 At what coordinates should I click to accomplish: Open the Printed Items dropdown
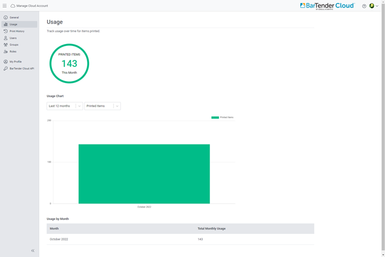pos(103,106)
